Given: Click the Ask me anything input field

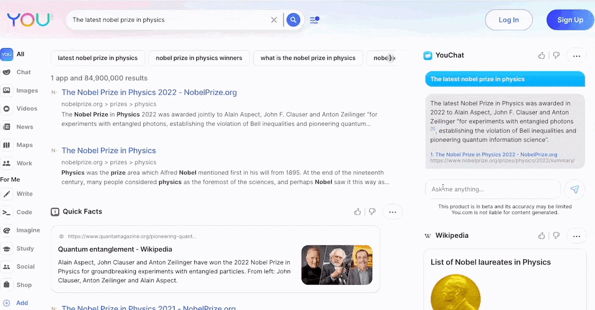Looking at the screenshot, I should 492,189.
